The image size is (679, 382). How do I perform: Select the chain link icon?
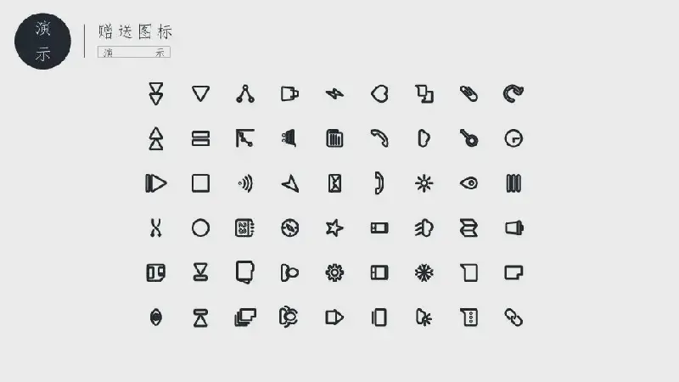coord(513,317)
